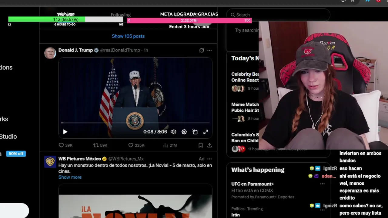
Task: Expand the ad text with Show more
Action: [x=70, y=177]
